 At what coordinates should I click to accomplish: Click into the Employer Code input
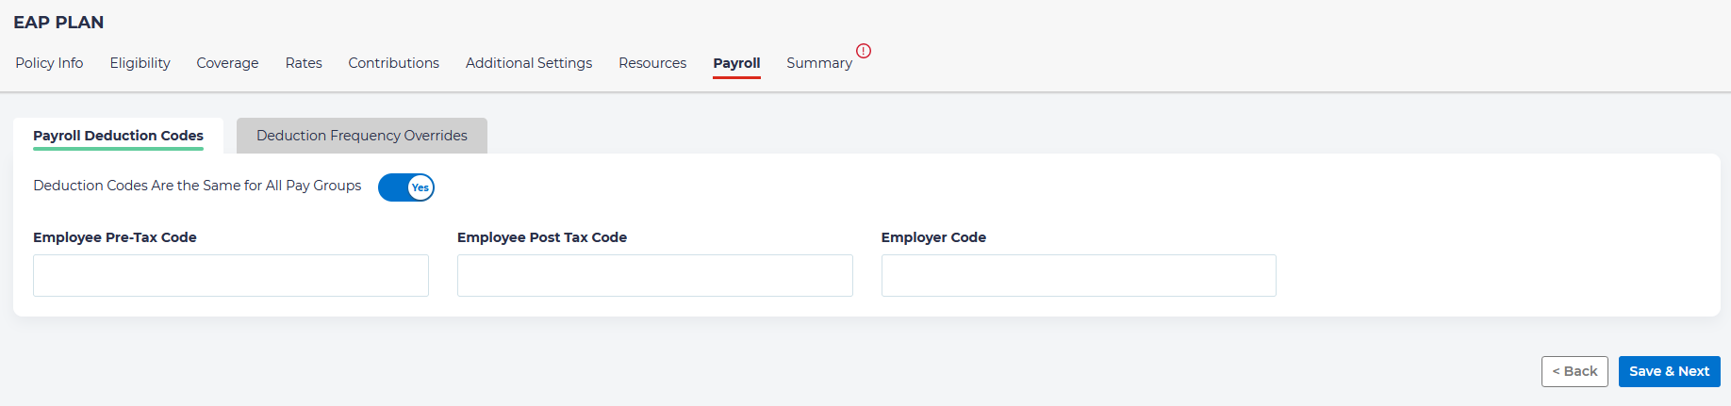(1079, 275)
